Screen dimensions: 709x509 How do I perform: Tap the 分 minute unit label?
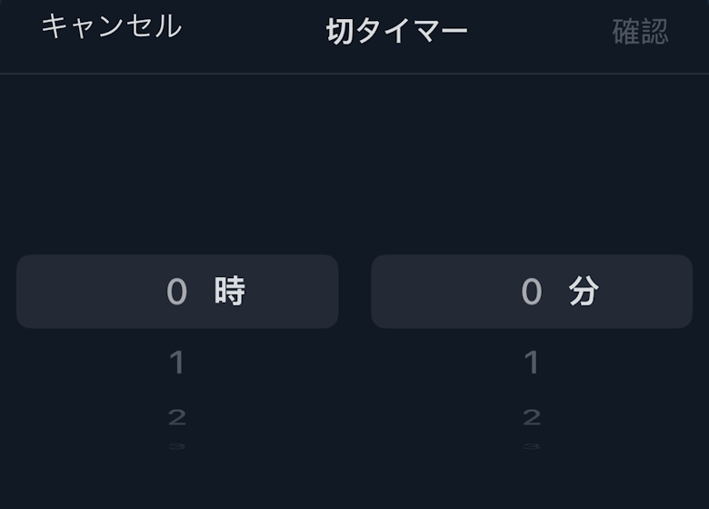(x=584, y=292)
